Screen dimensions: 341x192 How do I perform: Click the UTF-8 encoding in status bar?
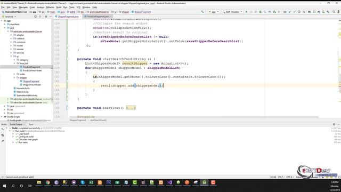click(x=289, y=177)
